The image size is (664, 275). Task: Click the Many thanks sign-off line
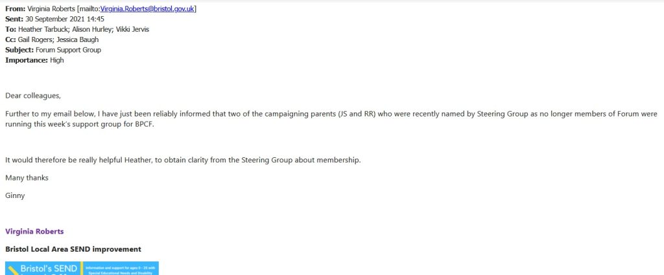coord(27,177)
